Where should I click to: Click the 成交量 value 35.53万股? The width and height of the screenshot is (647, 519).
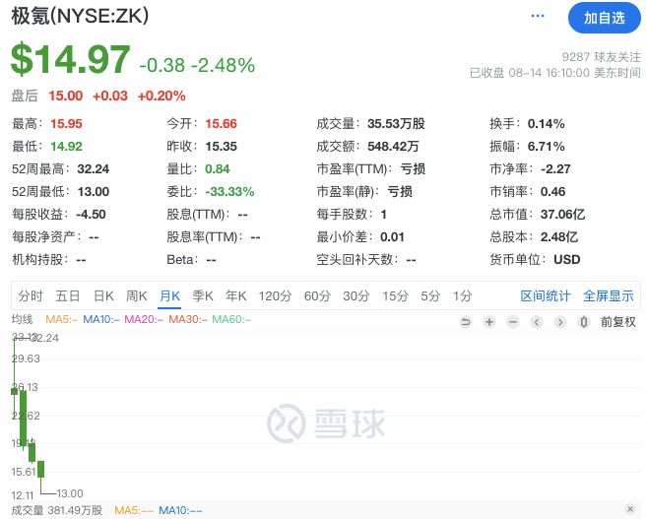[x=396, y=124]
